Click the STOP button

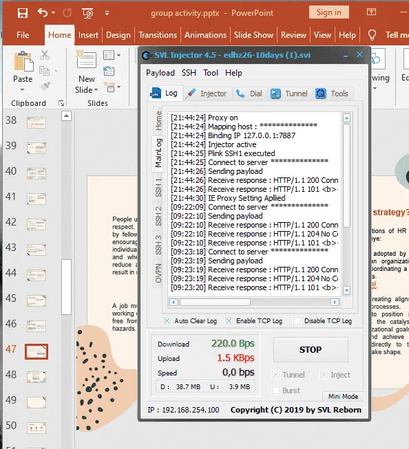(x=311, y=349)
